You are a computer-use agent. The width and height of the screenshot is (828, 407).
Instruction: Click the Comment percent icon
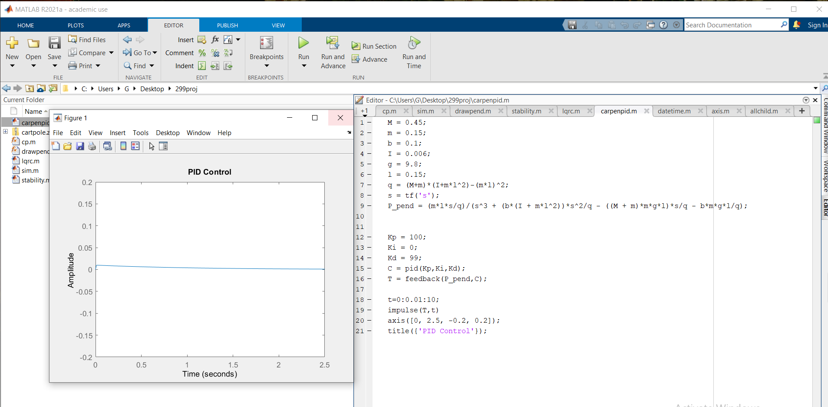point(202,53)
